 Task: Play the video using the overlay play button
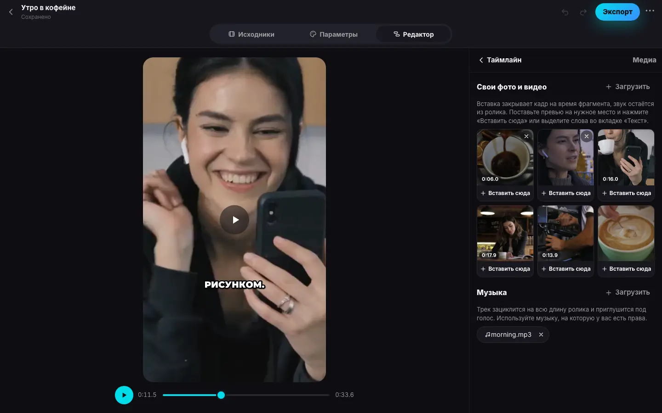(x=234, y=220)
